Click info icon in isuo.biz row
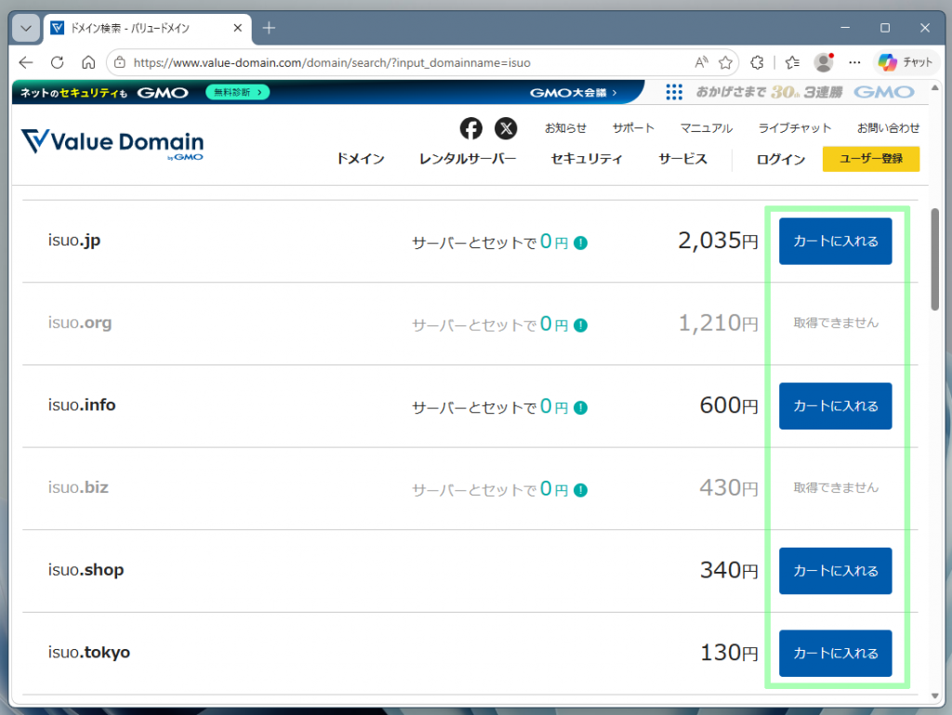Image resolution: width=952 pixels, height=715 pixels. [580, 490]
